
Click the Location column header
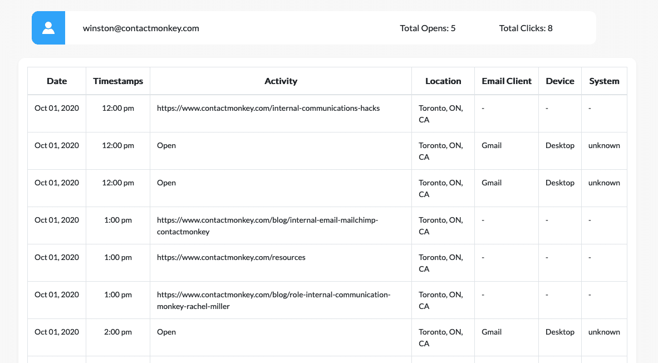(443, 81)
